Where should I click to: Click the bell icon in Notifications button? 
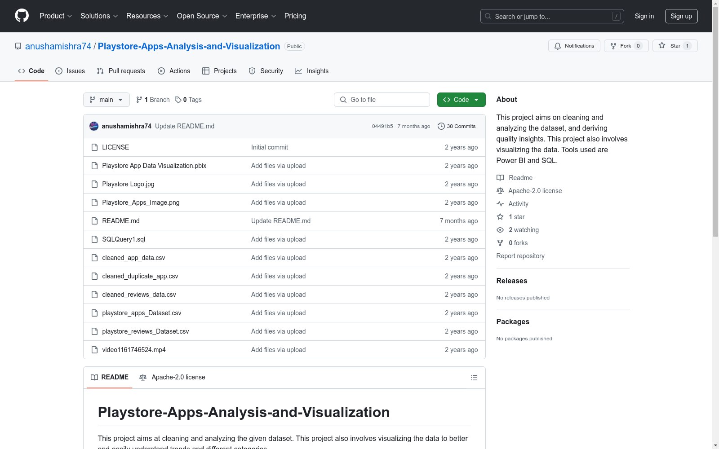pyautogui.click(x=558, y=46)
